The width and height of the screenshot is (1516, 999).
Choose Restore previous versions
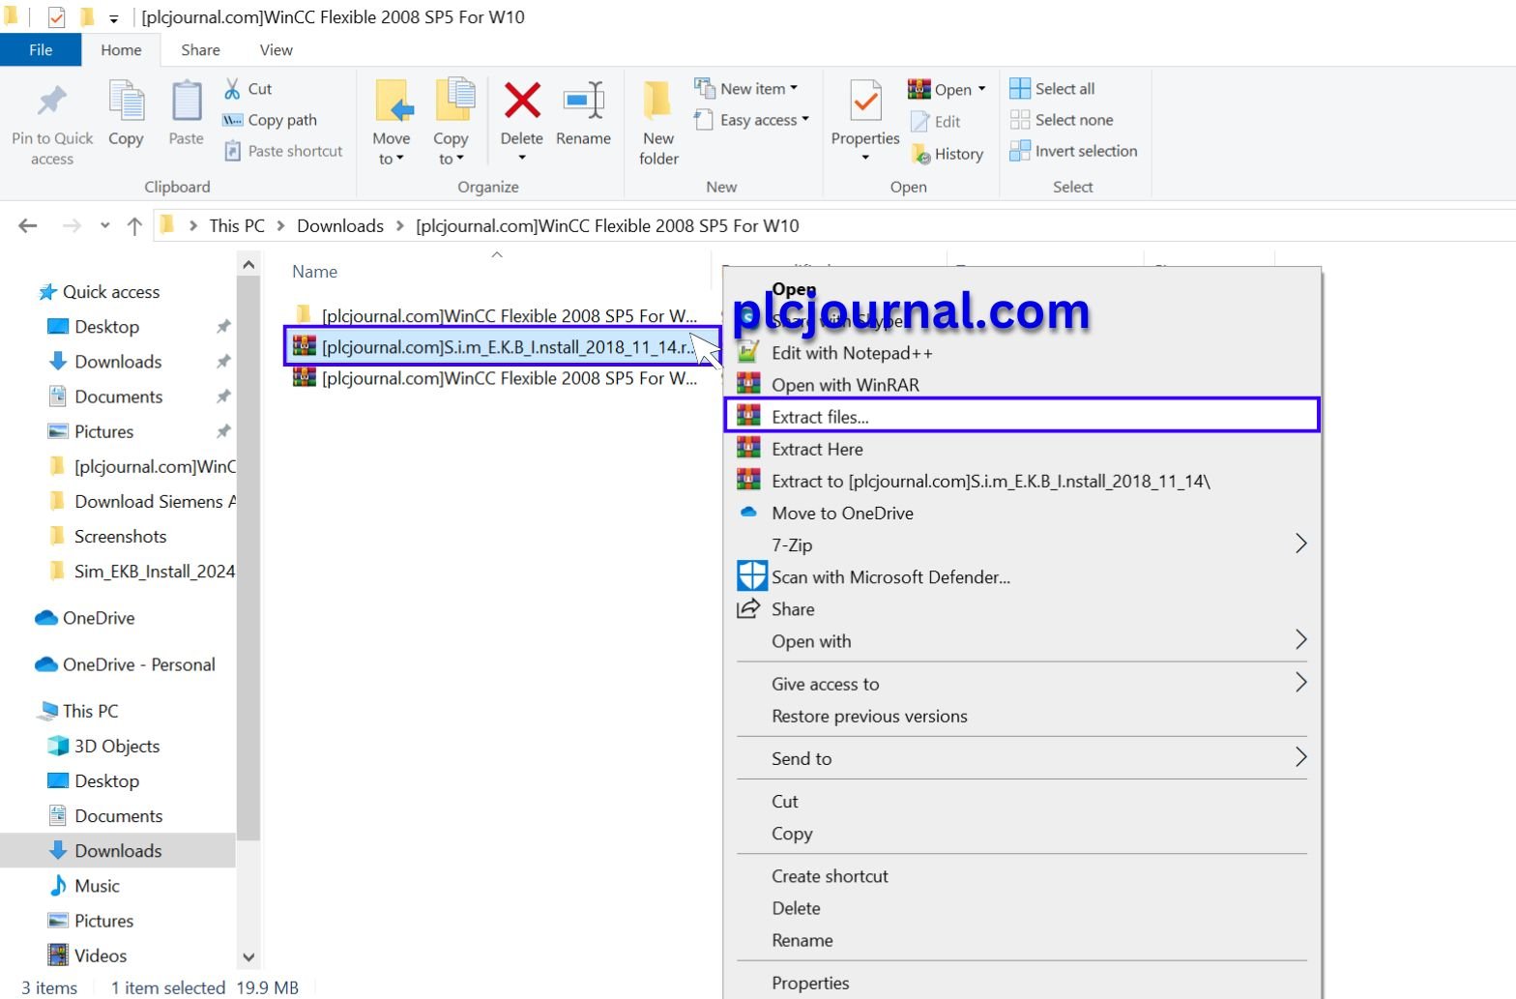1022,716
